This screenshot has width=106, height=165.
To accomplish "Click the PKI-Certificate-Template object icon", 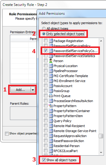I will click(x=51, y=76).
